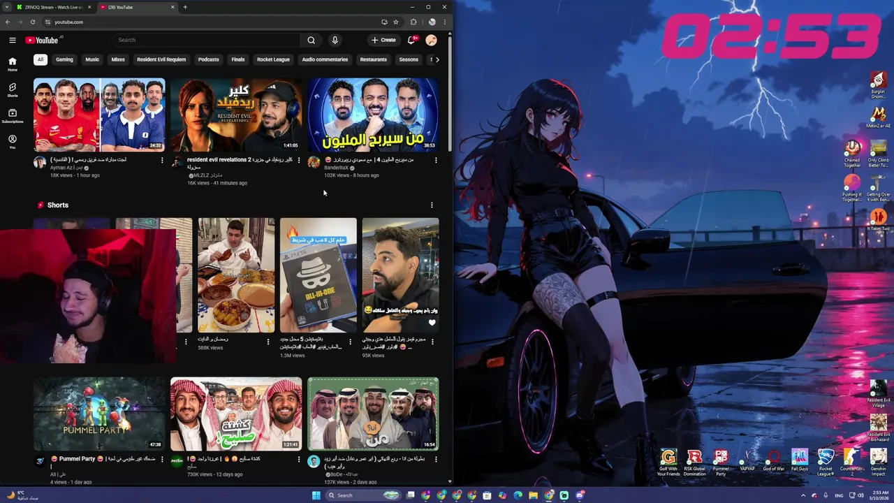The image size is (894, 503).
Task: Open three-dot menu for the BanderitaX video
Action: click(x=436, y=160)
